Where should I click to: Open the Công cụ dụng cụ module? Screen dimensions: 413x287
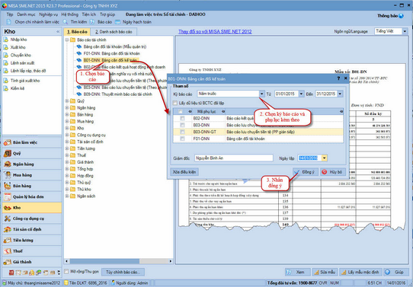point(32,218)
